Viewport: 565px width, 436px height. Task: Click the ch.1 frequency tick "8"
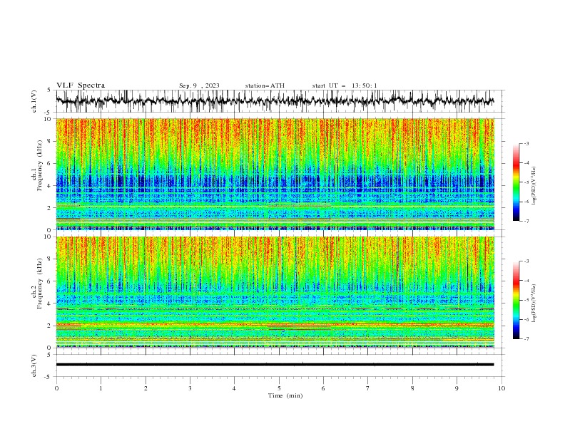[x=50, y=141]
